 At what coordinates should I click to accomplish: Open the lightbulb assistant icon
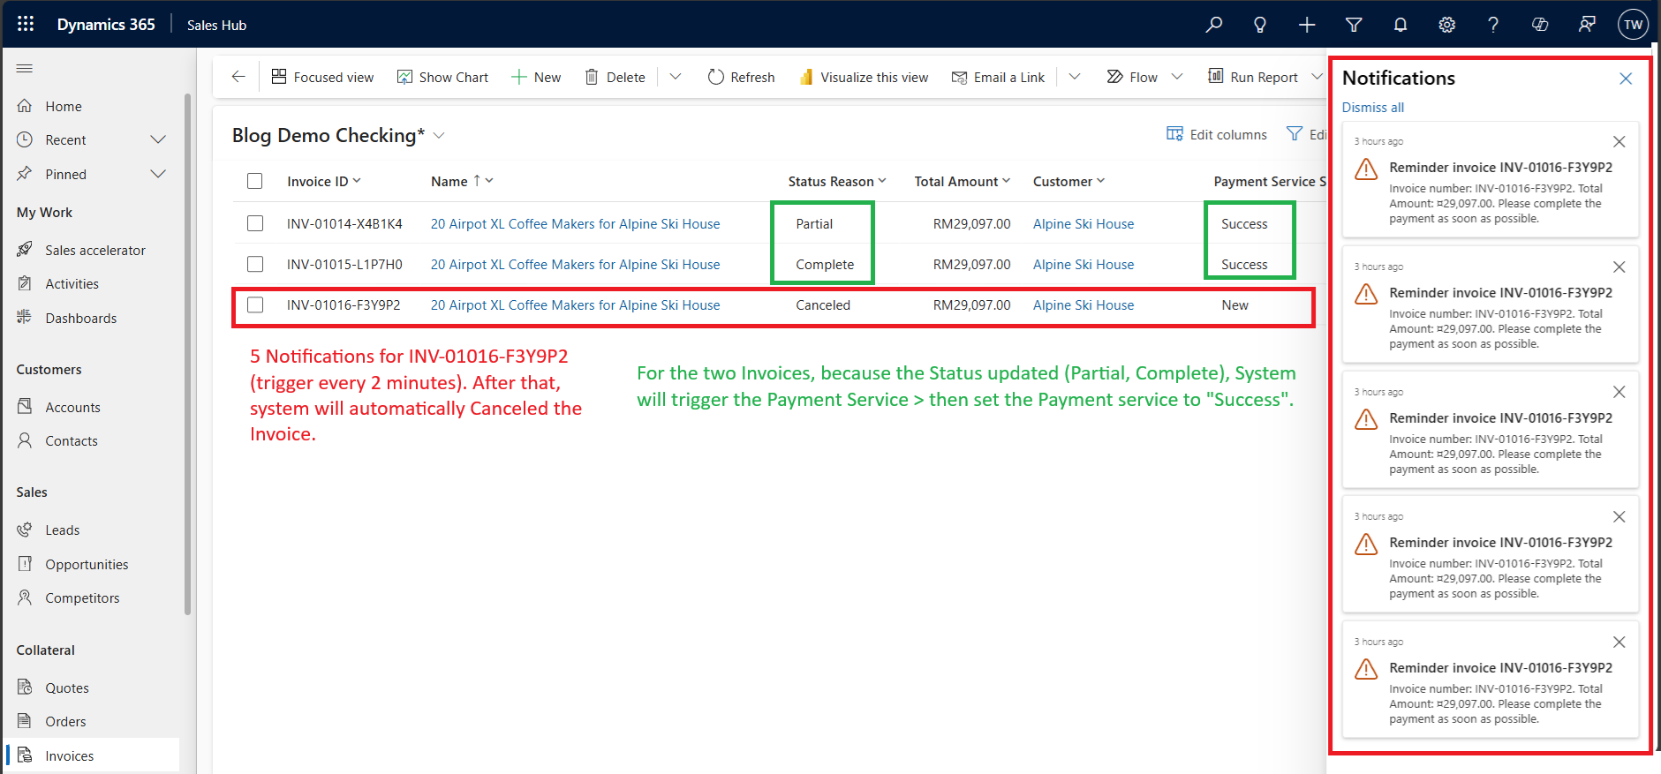tap(1260, 25)
